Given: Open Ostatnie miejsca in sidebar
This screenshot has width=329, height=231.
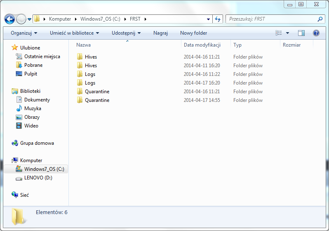Looking at the screenshot, I should pos(42,56).
